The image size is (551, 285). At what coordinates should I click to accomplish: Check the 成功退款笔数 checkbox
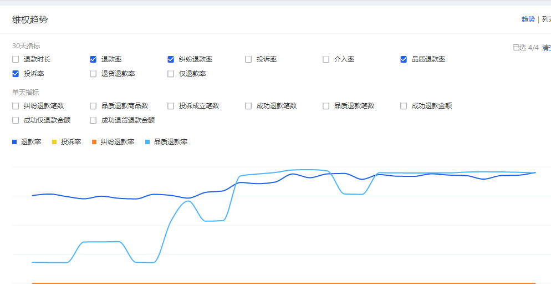coord(248,106)
